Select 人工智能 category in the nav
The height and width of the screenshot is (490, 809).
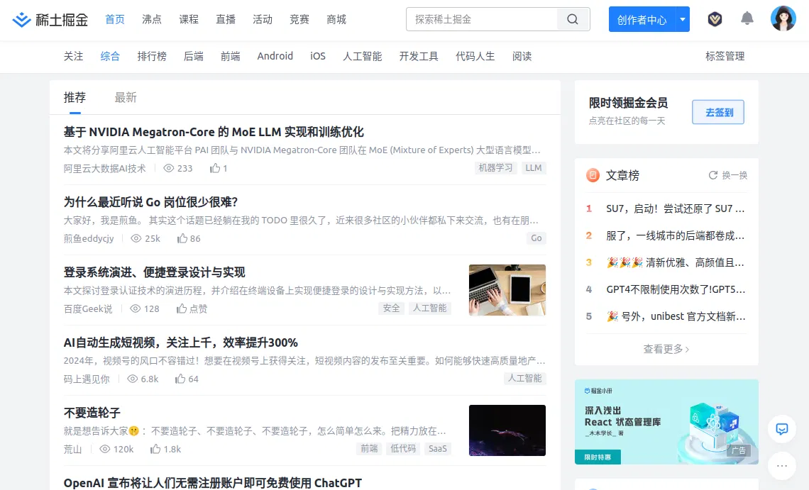362,56
